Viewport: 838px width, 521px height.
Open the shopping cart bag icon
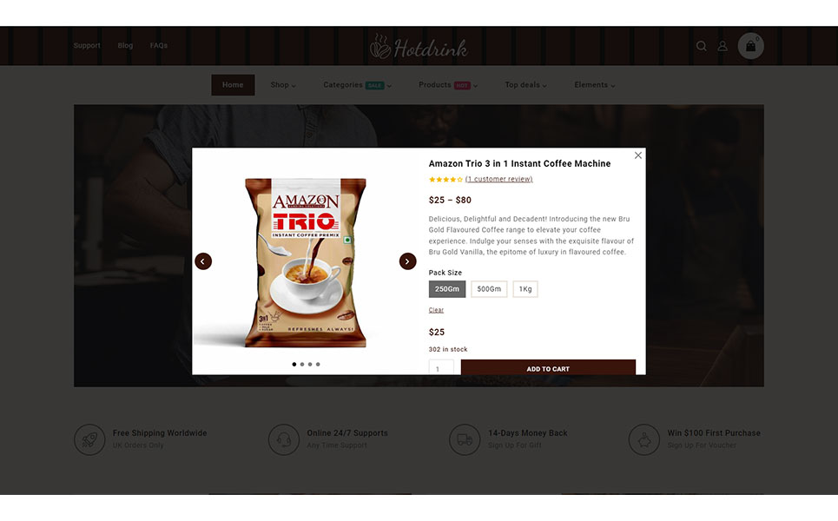[750, 46]
